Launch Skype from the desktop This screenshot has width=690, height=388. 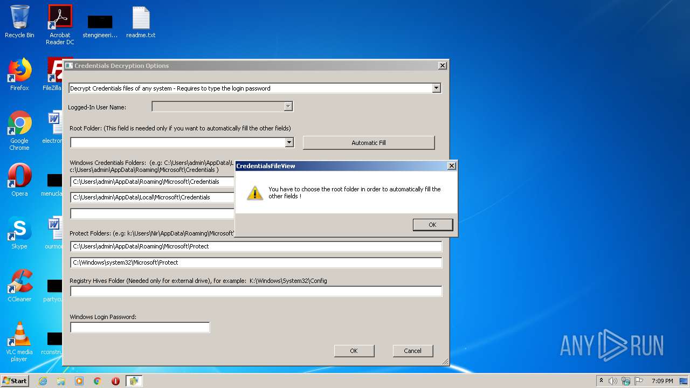19,233
